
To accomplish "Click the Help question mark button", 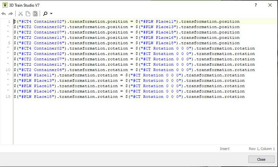I will point(256,5).
